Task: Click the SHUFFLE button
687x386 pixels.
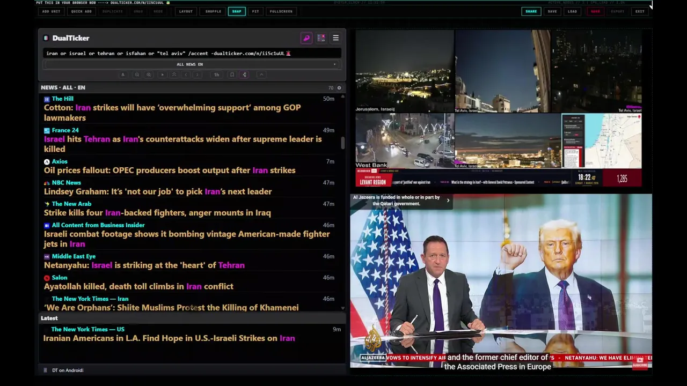Action: [213, 11]
